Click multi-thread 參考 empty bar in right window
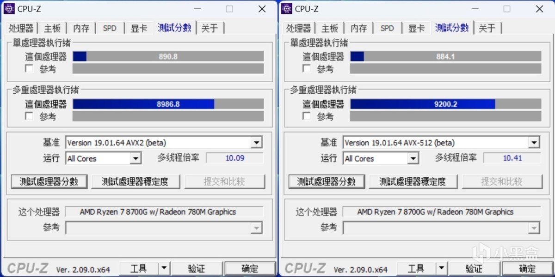 click(x=446, y=116)
